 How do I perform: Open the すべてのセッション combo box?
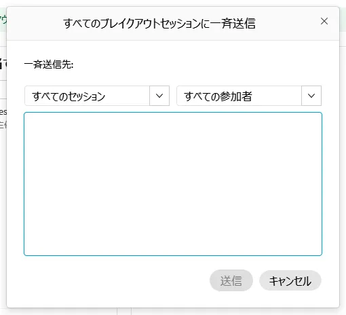click(x=97, y=96)
